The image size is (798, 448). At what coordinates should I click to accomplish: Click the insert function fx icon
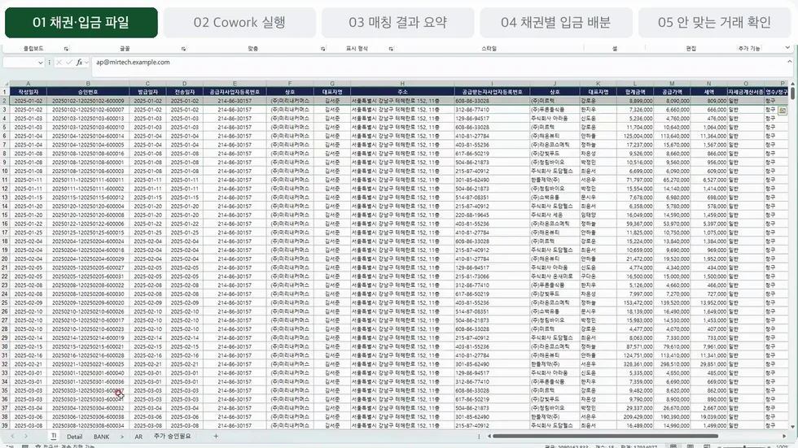(x=79, y=63)
